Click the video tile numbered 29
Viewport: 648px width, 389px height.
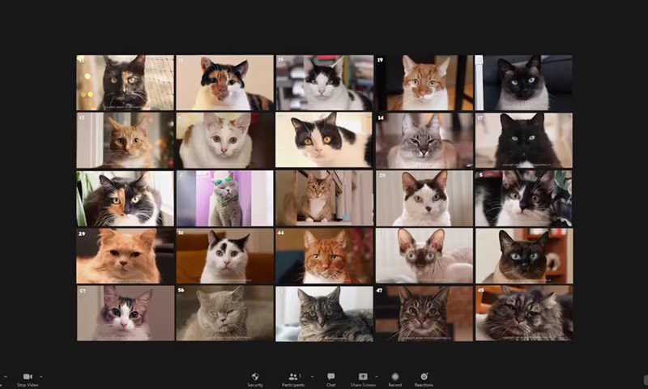(125, 255)
